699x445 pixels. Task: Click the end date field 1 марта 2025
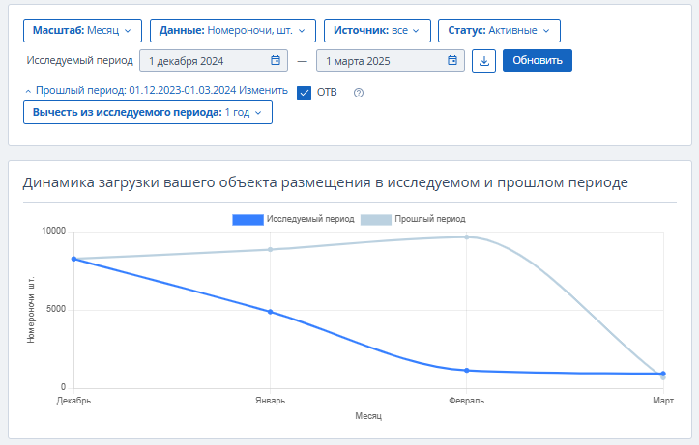coord(391,61)
